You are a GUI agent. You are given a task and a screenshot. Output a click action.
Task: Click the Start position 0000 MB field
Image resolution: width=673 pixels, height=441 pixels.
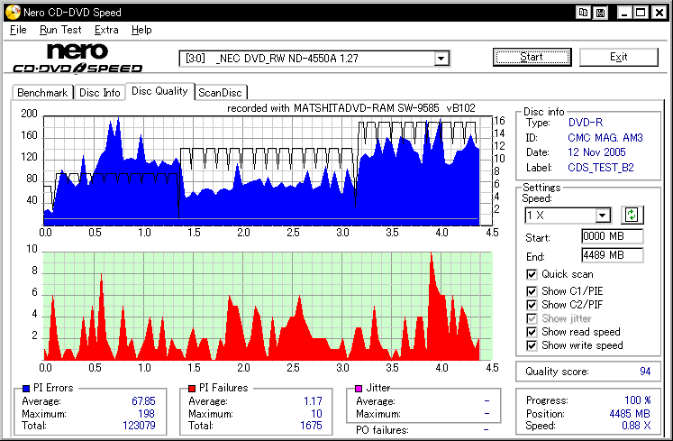(x=612, y=236)
